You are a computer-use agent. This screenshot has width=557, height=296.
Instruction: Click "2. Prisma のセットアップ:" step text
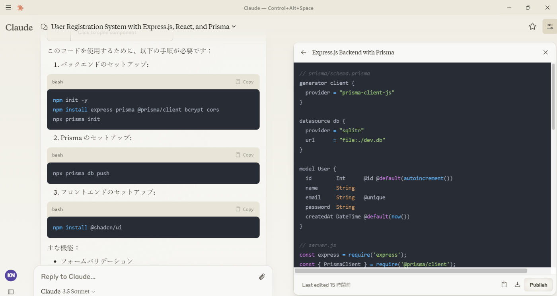coord(92,138)
